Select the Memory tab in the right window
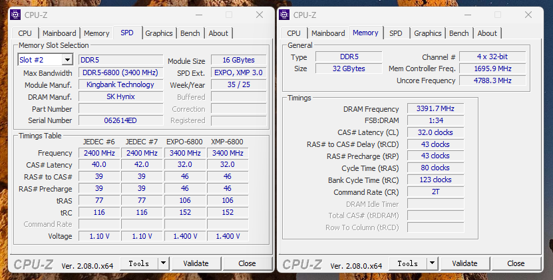The image size is (553, 280). pos(365,33)
